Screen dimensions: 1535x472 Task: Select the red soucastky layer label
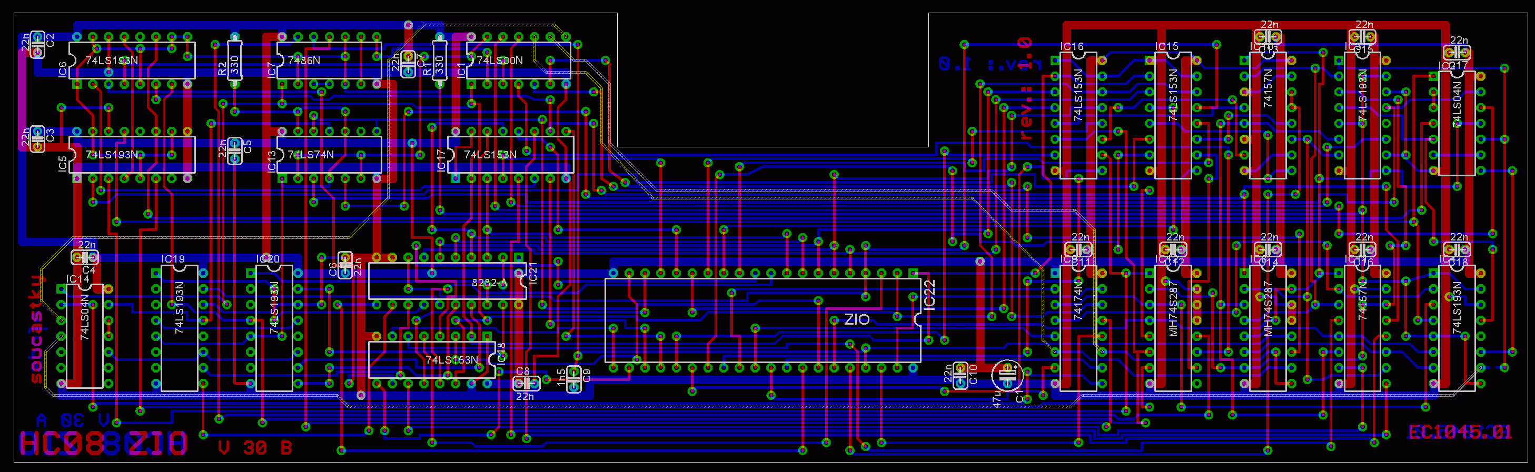(x=36, y=328)
